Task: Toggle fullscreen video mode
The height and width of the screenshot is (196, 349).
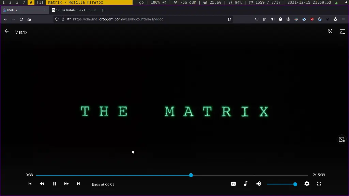Action: point(319,184)
